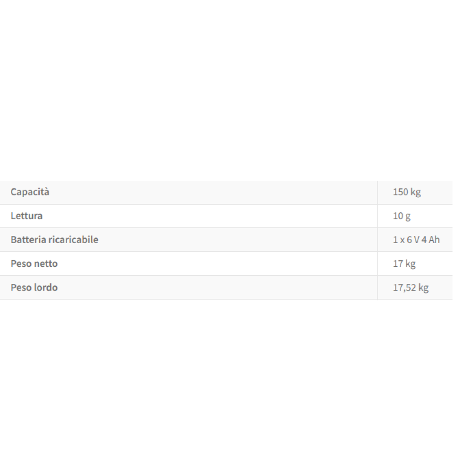Click the Peso netto label
The image size is (473, 473).
[x=34, y=263]
